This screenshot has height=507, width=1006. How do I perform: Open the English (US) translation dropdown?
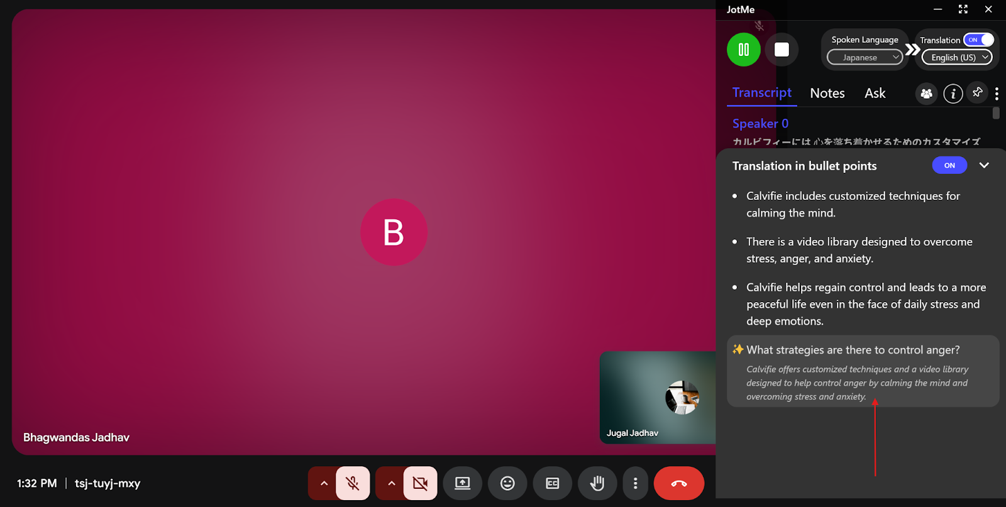[x=957, y=57]
